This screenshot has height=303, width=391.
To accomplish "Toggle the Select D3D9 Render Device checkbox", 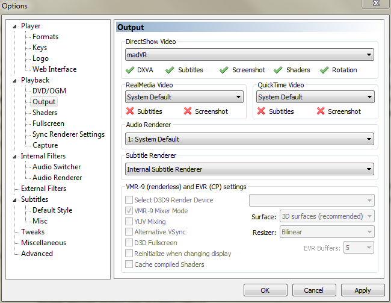I will (x=129, y=200).
